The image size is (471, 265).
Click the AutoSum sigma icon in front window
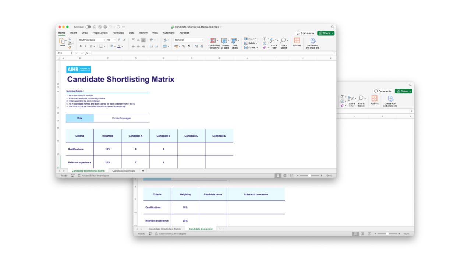click(265, 39)
